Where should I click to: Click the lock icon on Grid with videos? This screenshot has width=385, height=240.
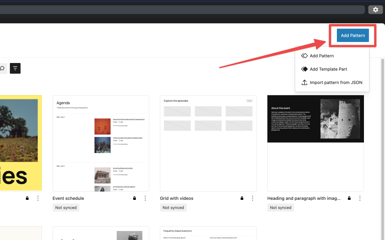242,198
